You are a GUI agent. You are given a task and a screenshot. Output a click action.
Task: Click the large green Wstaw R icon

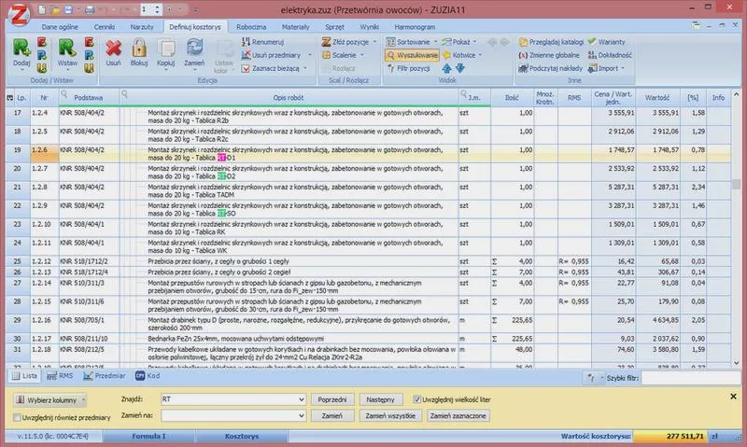[67, 49]
